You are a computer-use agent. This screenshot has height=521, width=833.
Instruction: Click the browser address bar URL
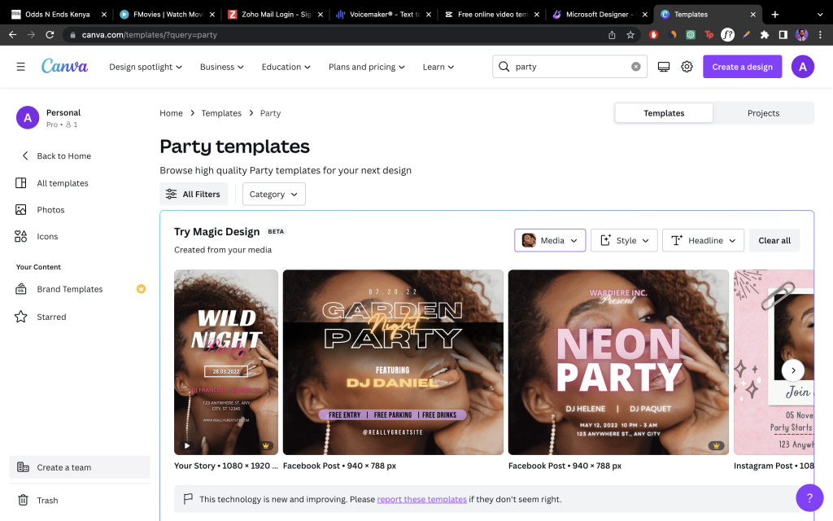[150, 34]
